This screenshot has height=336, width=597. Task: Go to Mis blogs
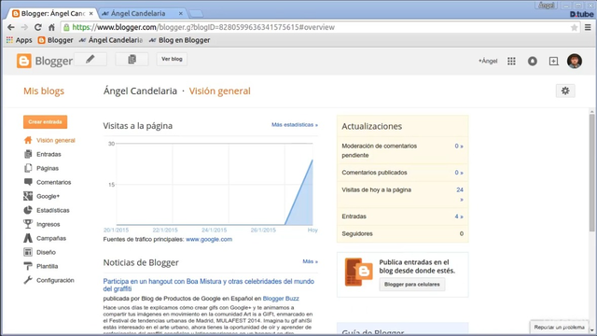click(x=44, y=91)
